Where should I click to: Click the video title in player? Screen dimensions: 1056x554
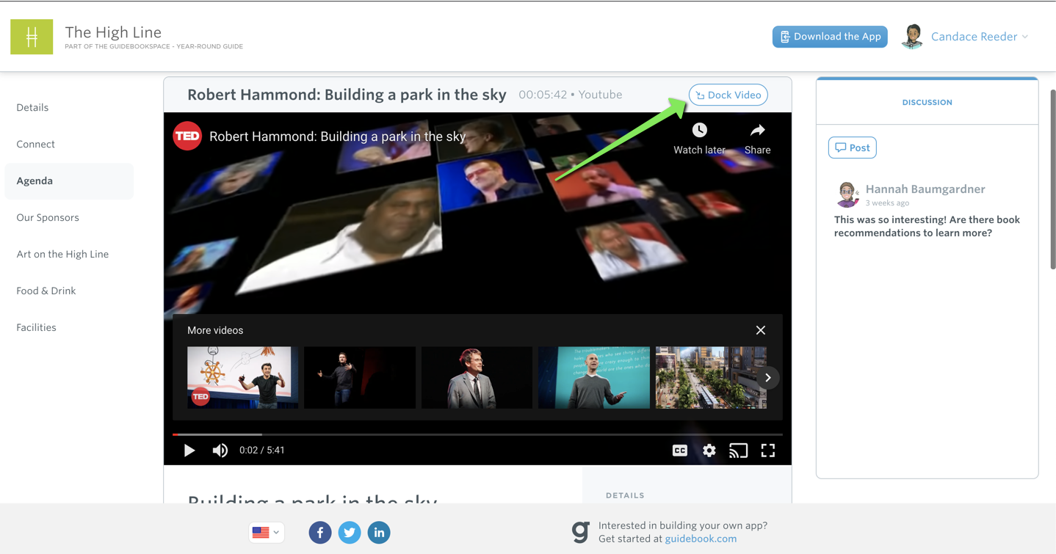[x=337, y=136]
